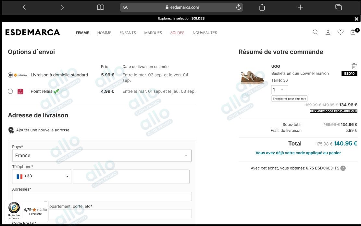Open the search magnifier icon
Screen dimensions: 361x226
pos(316,32)
